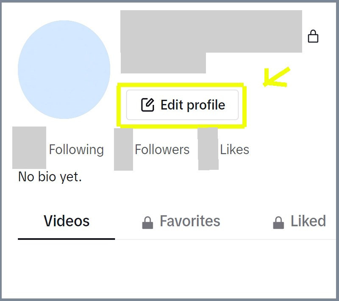Click the hidden count before Likes

208,149
